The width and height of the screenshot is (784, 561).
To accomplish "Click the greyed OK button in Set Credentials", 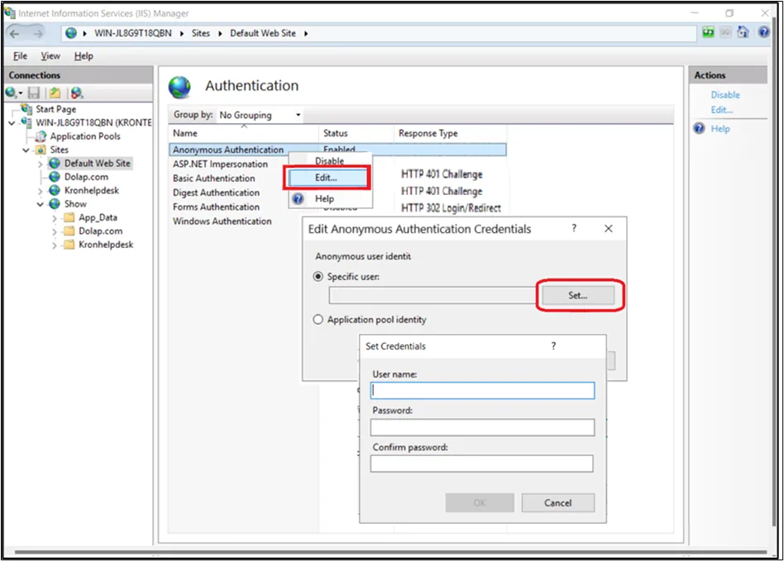I will pyautogui.click(x=480, y=502).
